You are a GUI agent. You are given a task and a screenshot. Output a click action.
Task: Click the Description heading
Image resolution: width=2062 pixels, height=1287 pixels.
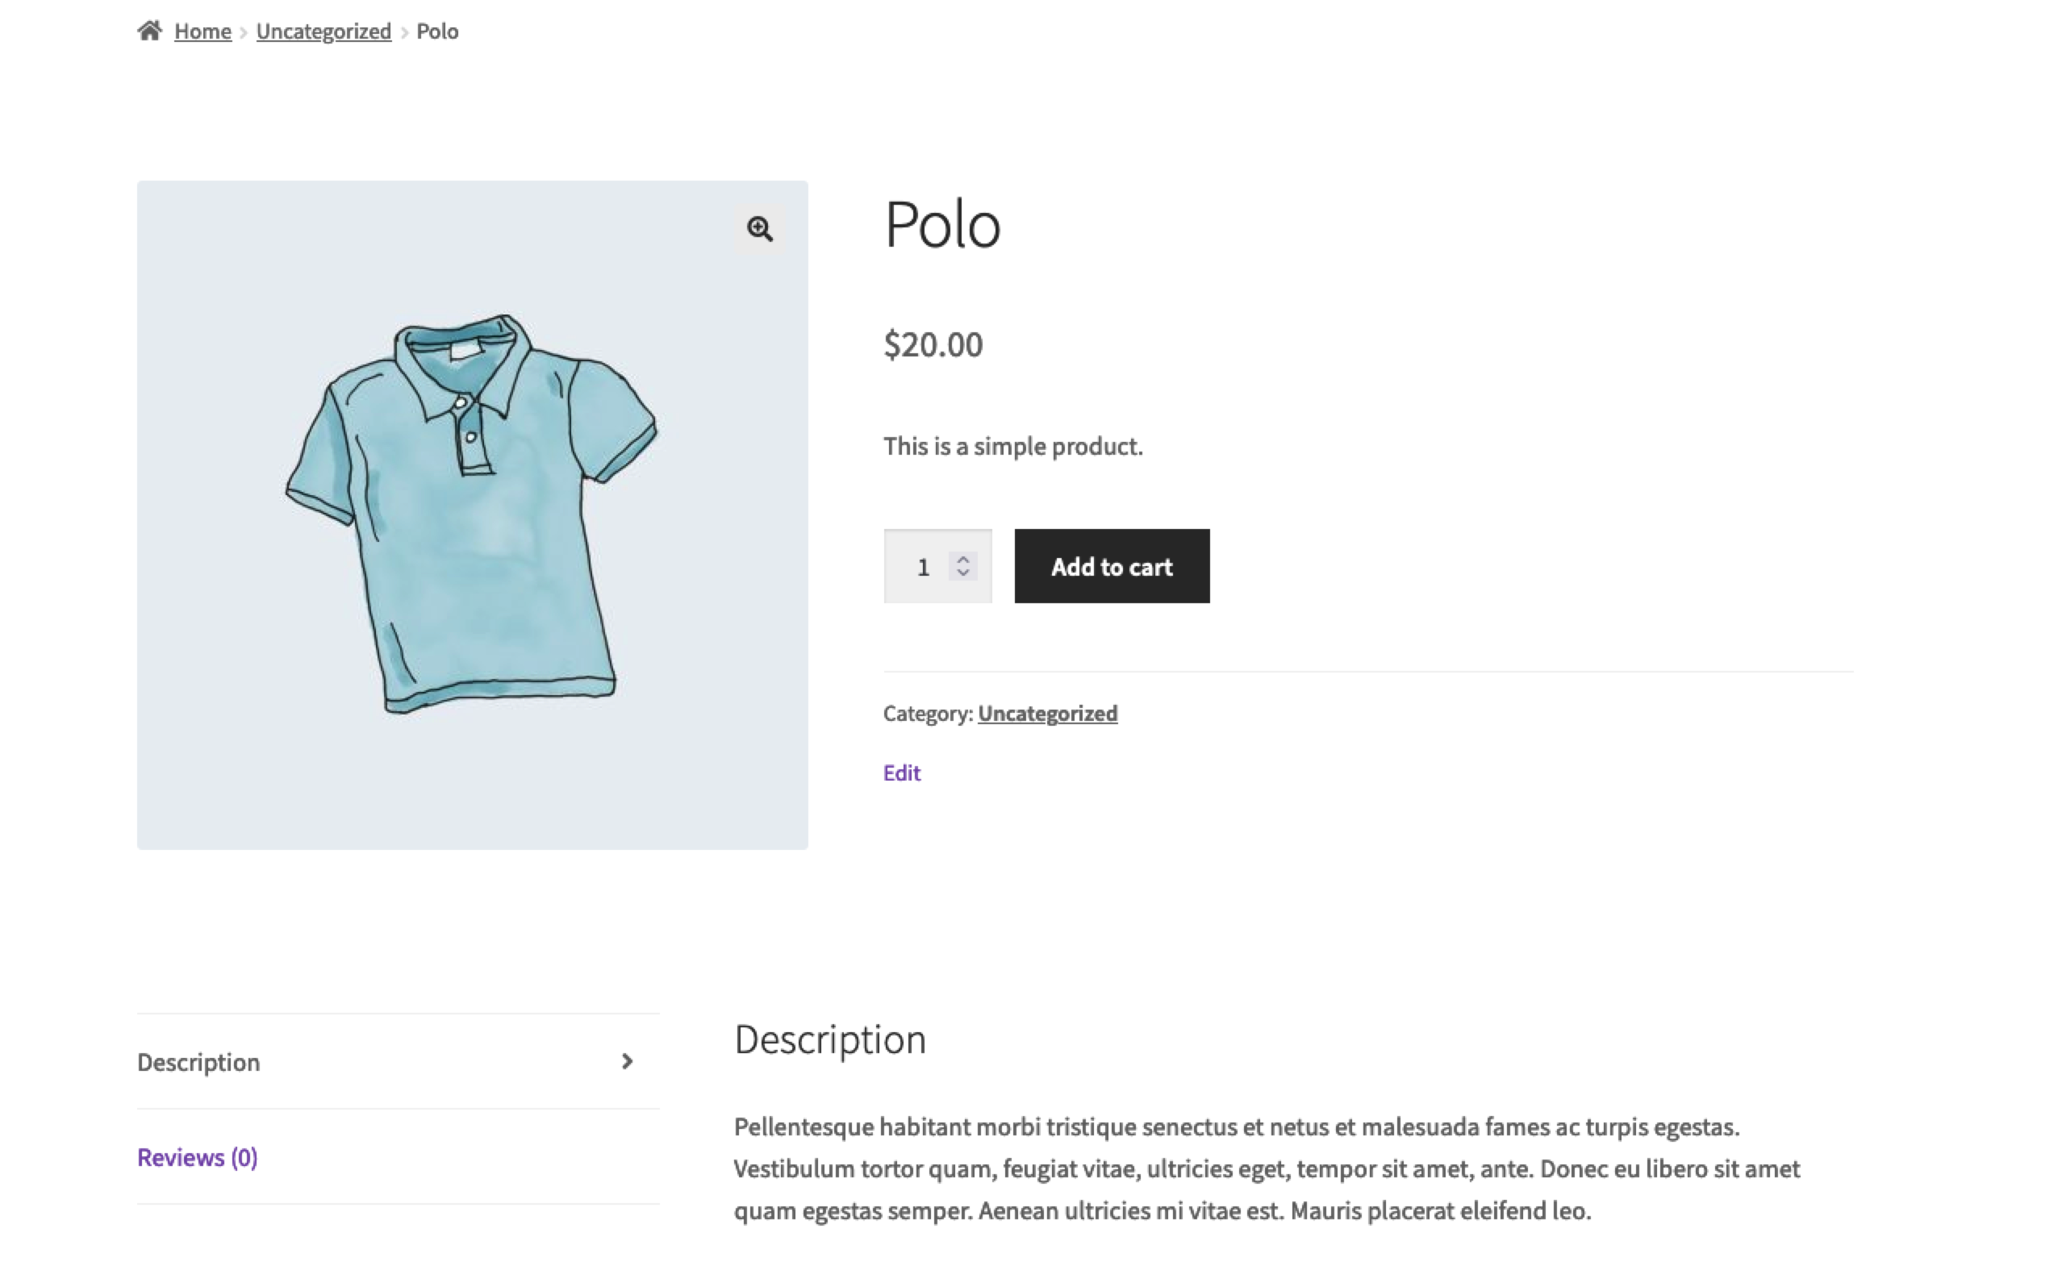tap(830, 1039)
